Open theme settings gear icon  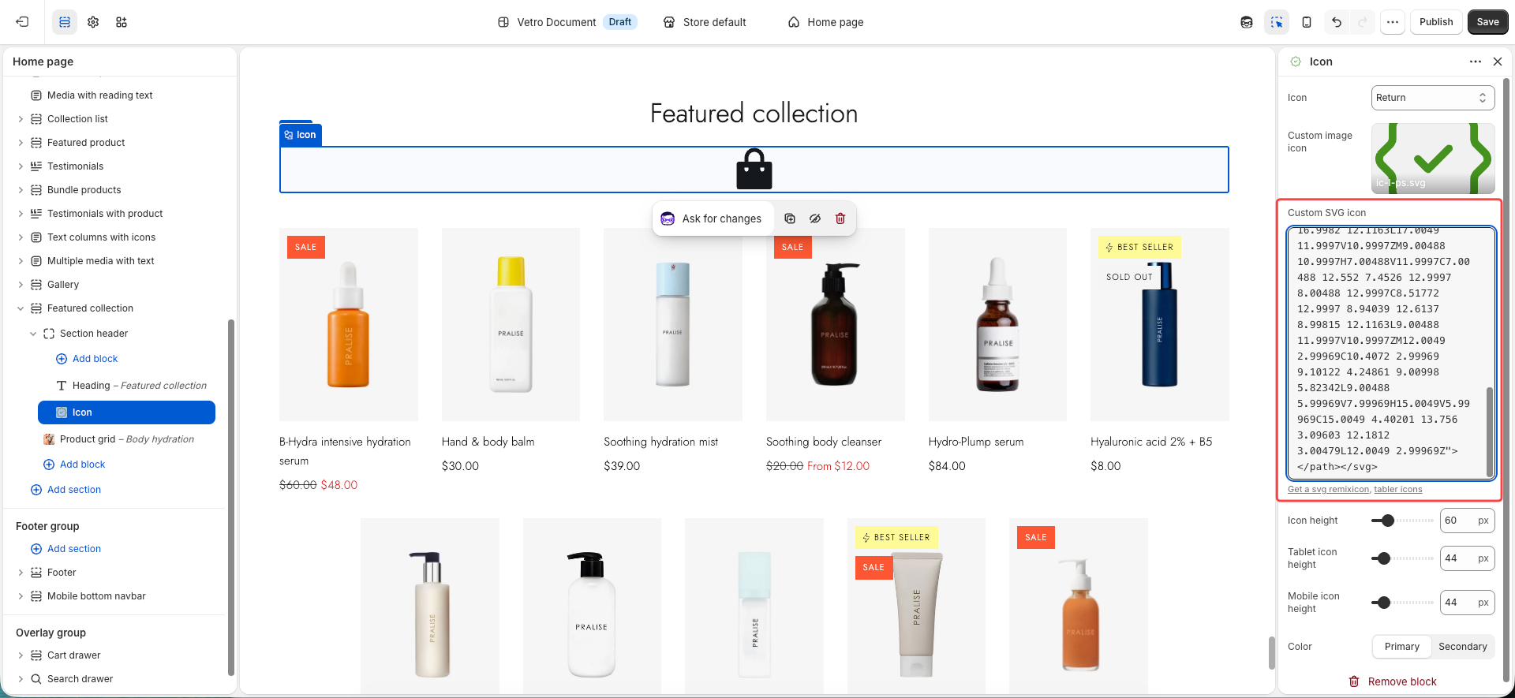(x=93, y=22)
